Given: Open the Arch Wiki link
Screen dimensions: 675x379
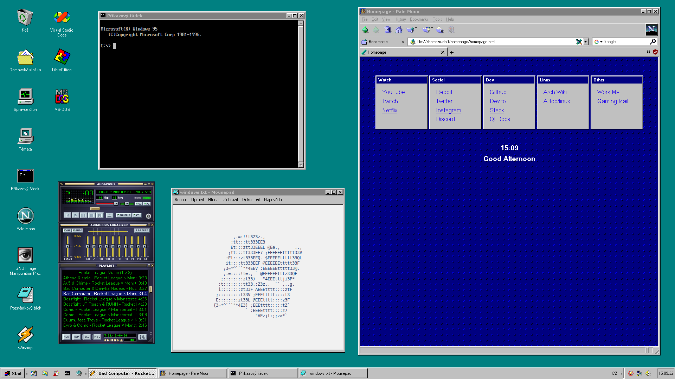Looking at the screenshot, I should pyautogui.click(x=555, y=92).
